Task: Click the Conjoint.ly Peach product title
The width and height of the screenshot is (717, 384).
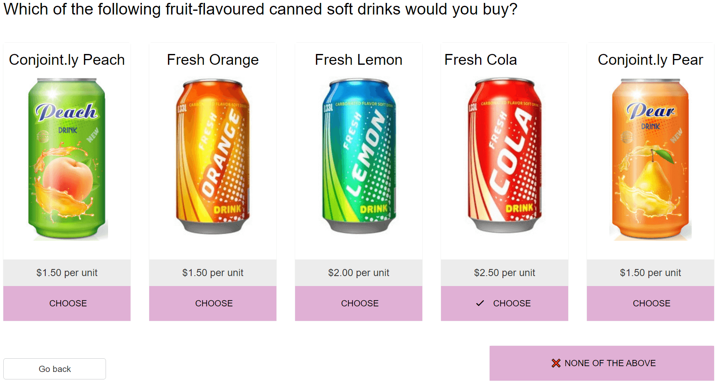Action: click(67, 60)
